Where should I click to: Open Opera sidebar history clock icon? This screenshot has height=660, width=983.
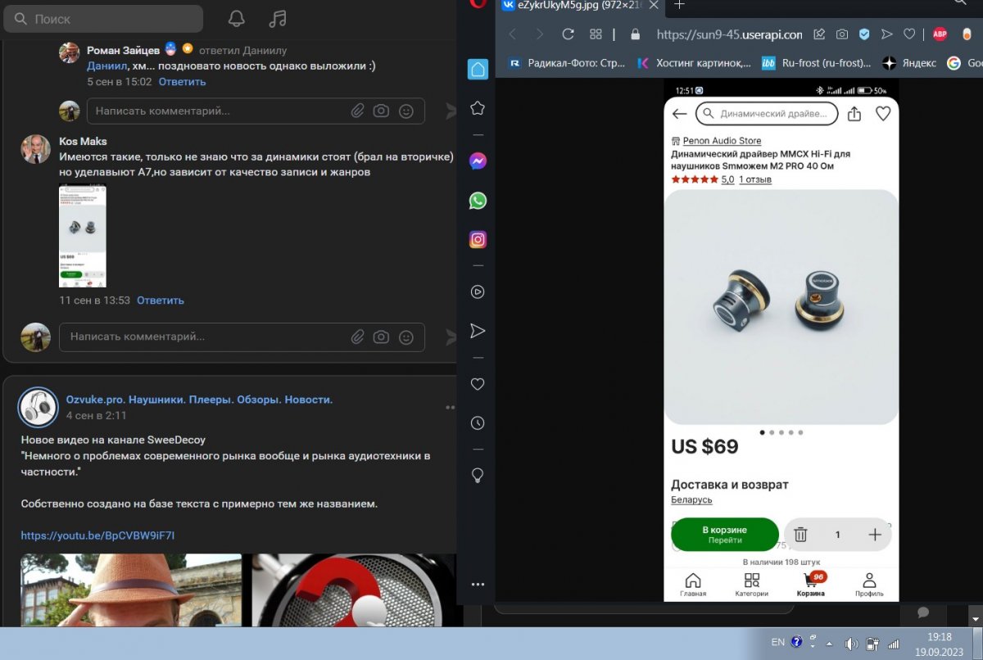(x=478, y=423)
